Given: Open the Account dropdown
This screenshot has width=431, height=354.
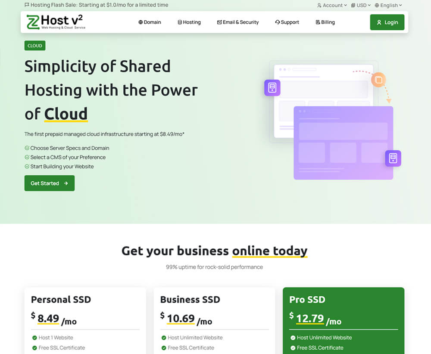Looking at the screenshot, I should 332,5.
